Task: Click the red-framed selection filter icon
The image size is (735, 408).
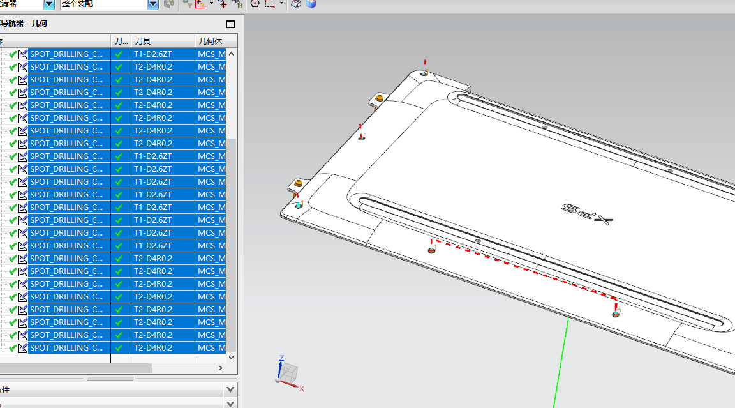Action: click(x=200, y=4)
